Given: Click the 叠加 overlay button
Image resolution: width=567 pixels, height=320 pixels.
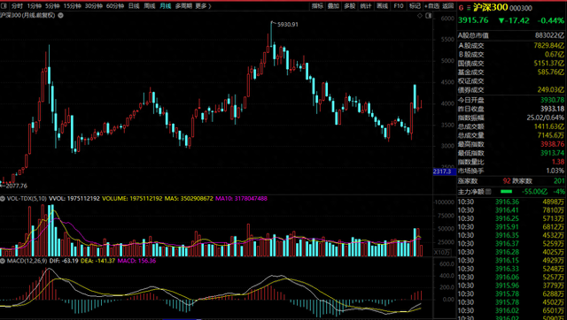Looking at the screenshot, I should pos(333,6).
